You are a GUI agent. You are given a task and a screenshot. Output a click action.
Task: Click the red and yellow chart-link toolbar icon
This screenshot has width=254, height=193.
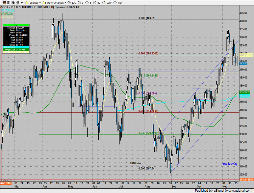coord(4,3)
